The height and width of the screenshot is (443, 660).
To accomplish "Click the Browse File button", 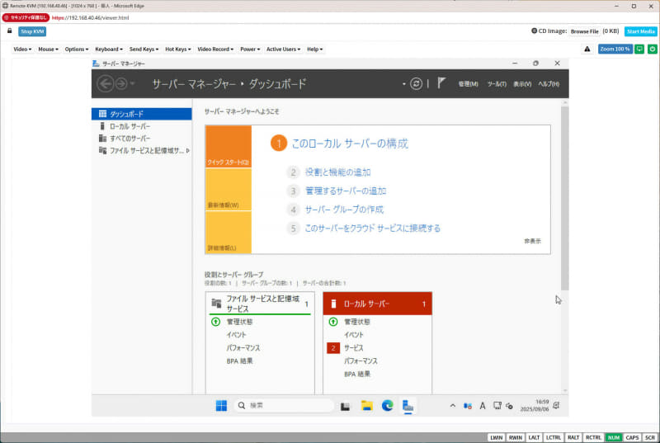I will pos(585,31).
